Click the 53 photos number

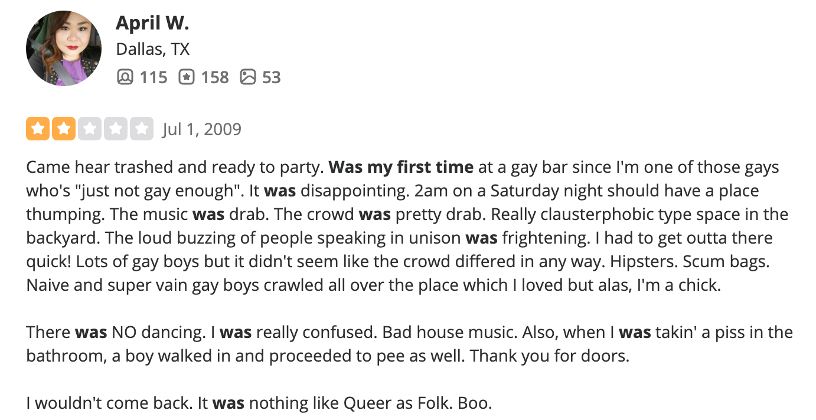coord(271,77)
